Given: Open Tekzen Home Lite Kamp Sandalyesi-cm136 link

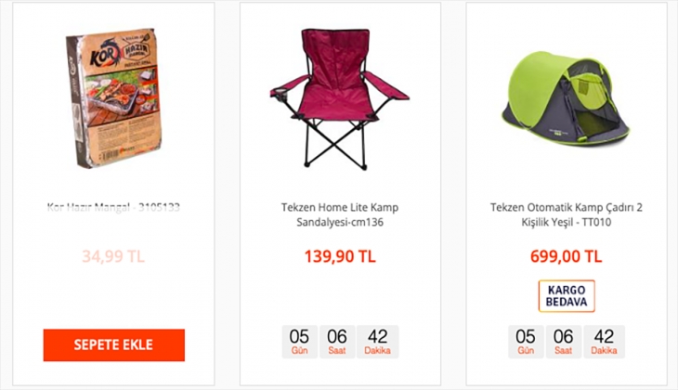Looking at the screenshot, I should [340, 214].
